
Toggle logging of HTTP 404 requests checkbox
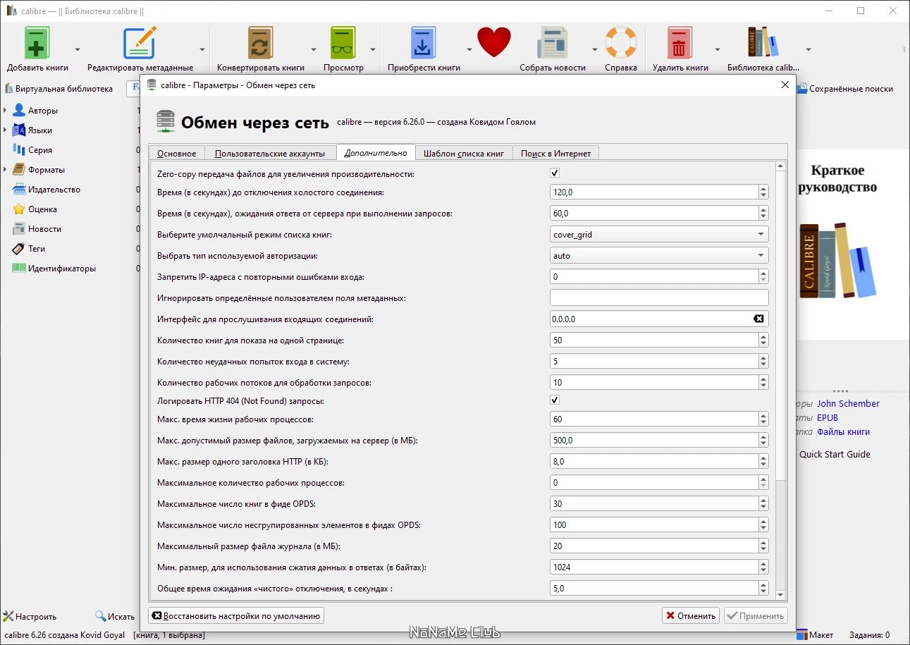click(x=555, y=400)
